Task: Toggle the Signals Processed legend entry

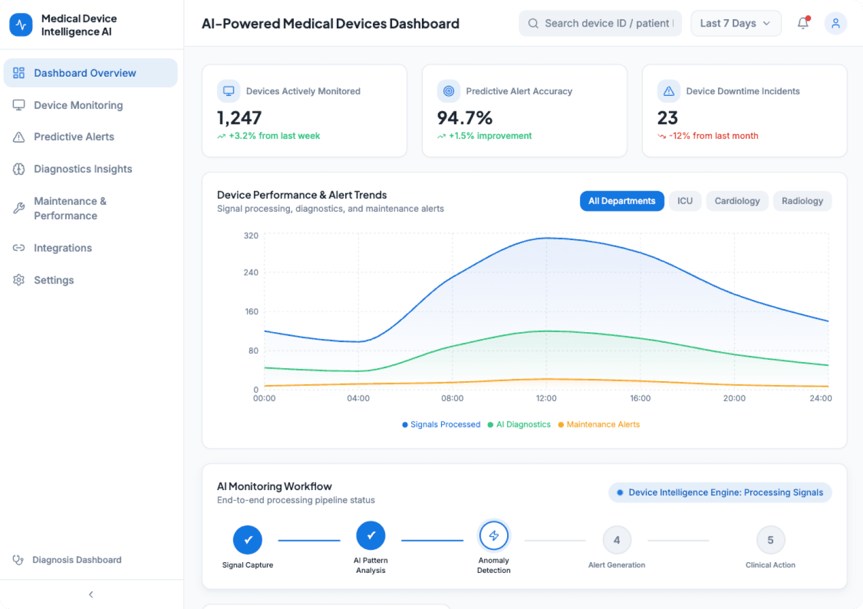Action: click(x=441, y=424)
